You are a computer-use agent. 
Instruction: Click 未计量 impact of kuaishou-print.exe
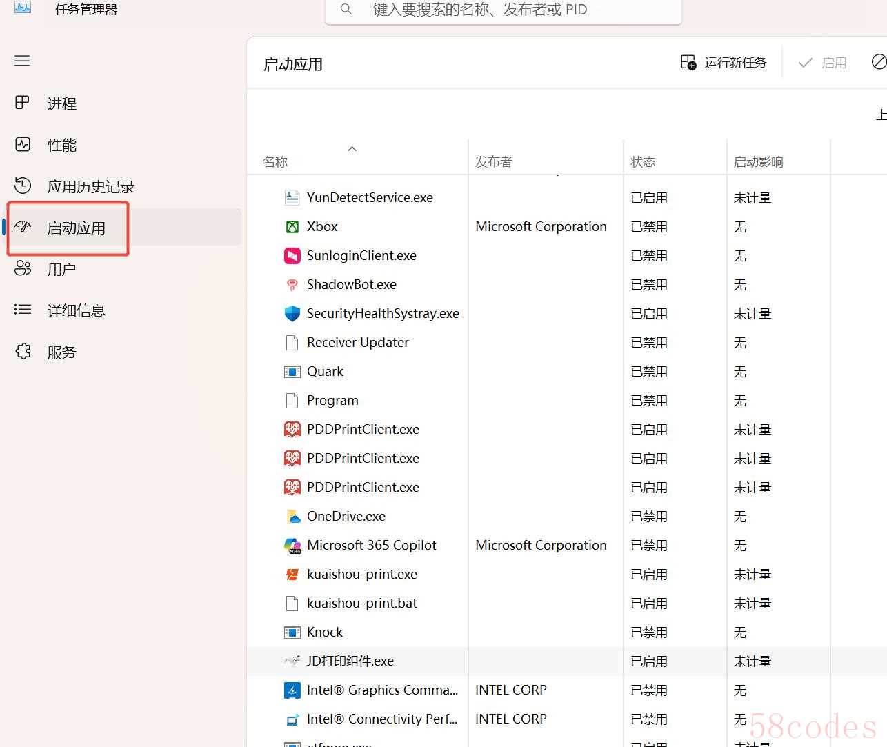click(x=753, y=574)
